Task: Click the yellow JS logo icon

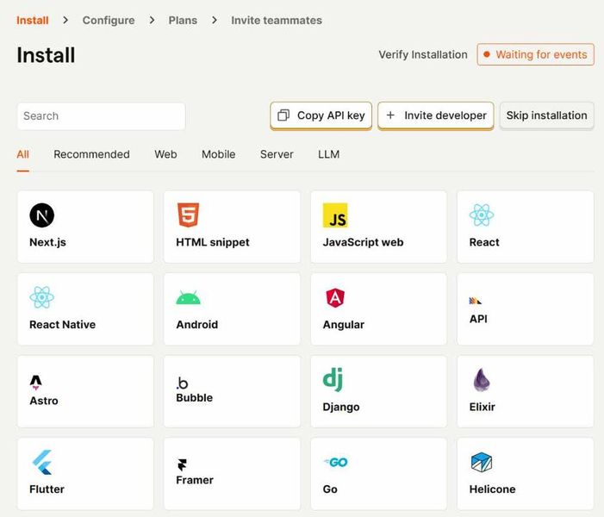Action: point(335,215)
